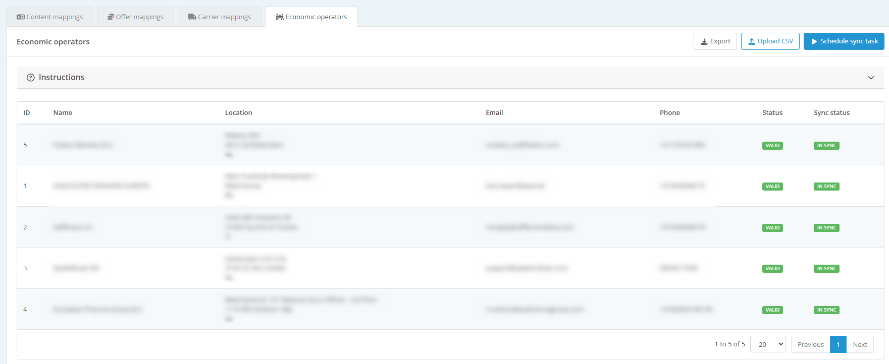The height and width of the screenshot is (364, 889).
Task: Open the Content mappings tab
Action: (49, 17)
